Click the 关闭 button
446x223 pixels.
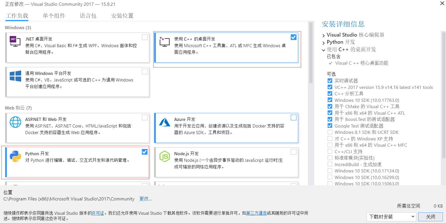point(431,217)
